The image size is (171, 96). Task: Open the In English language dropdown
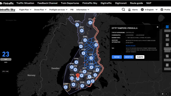click(x=149, y=10)
